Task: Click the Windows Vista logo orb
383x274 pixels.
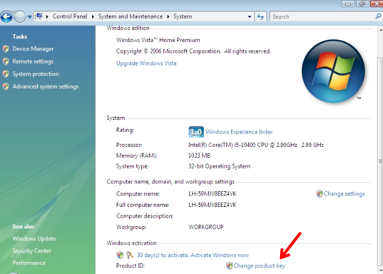Action: (333, 71)
